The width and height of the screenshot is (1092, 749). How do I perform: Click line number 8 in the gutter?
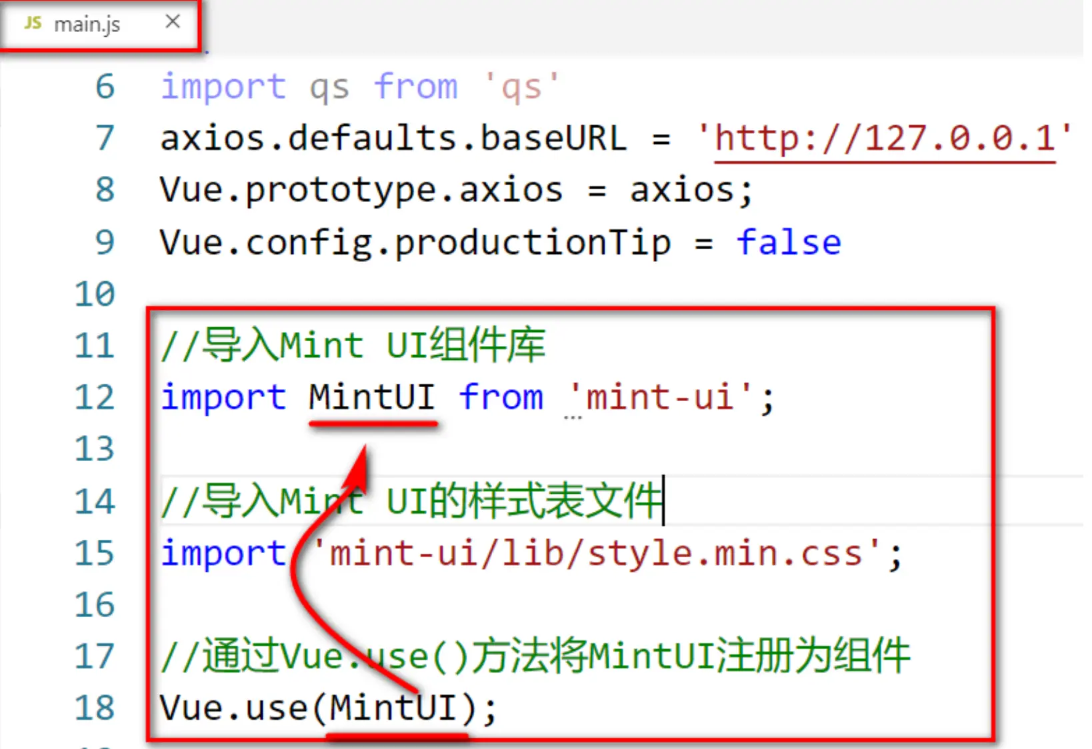(x=105, y=190)
